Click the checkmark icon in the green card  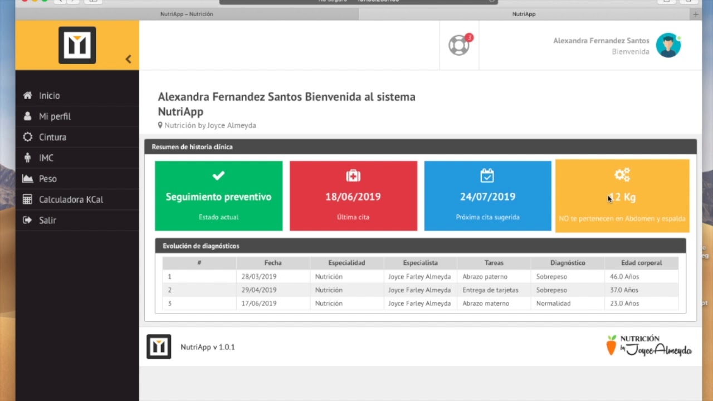(x=218, y=175)
